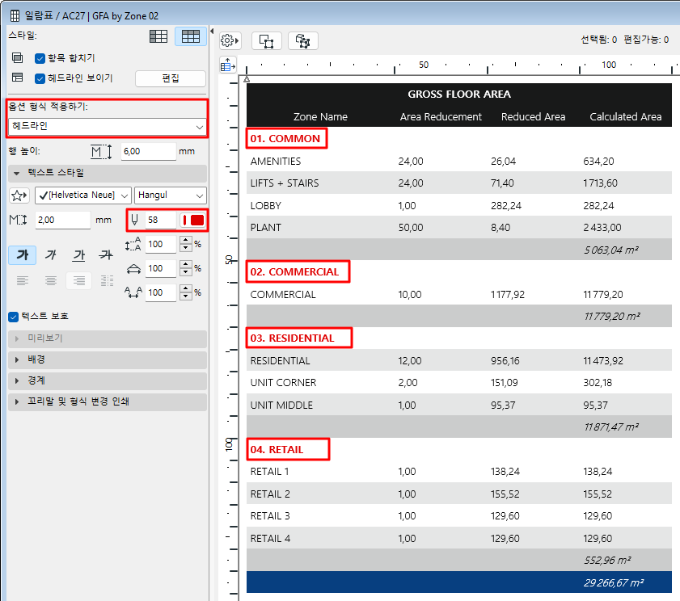Click the table header options icon by ruler
This screenshot has height=601, width=680.
[227, 65]
